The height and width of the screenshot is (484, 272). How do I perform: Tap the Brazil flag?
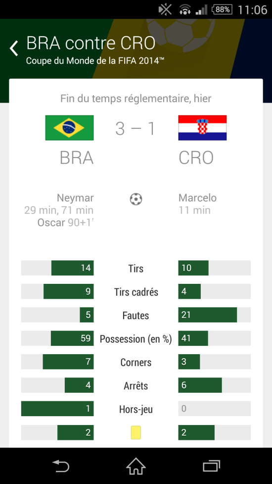[x=69, y=128]
